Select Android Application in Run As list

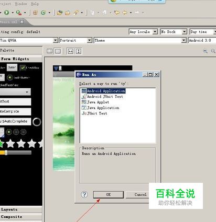pyautogui.click(x=104, y=91)
